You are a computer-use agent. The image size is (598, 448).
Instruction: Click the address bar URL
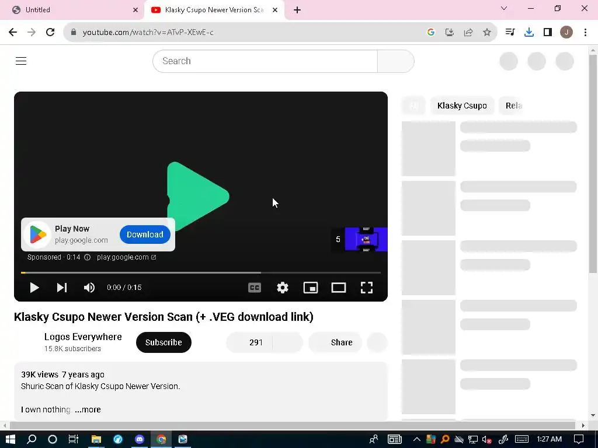148,33
